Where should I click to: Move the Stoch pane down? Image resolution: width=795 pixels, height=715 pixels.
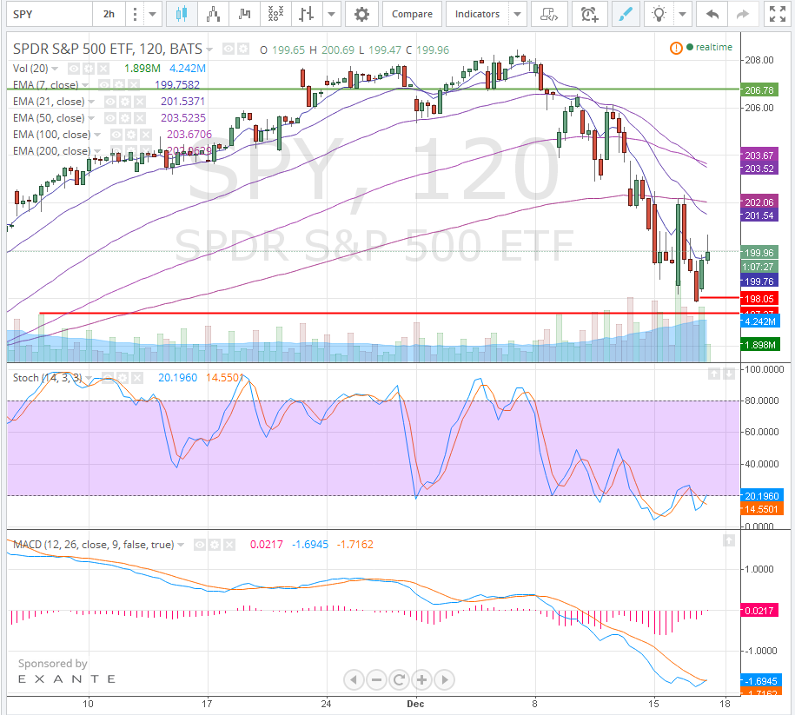(x=729, y=374)
